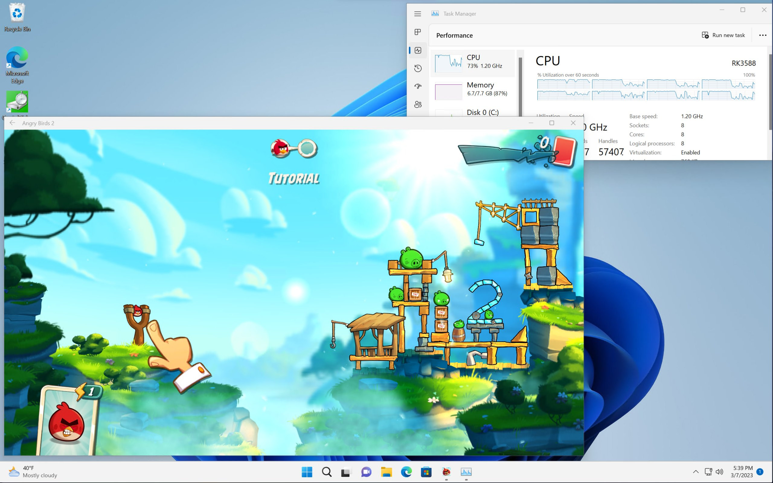The image size is (773, 483).
Task: Click the empty bird slot circle icon
Action: 307,148
